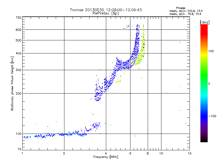The image size is (223, 167).
Task: Click the 300 tick on the height axis
Action: coord(18,70)
